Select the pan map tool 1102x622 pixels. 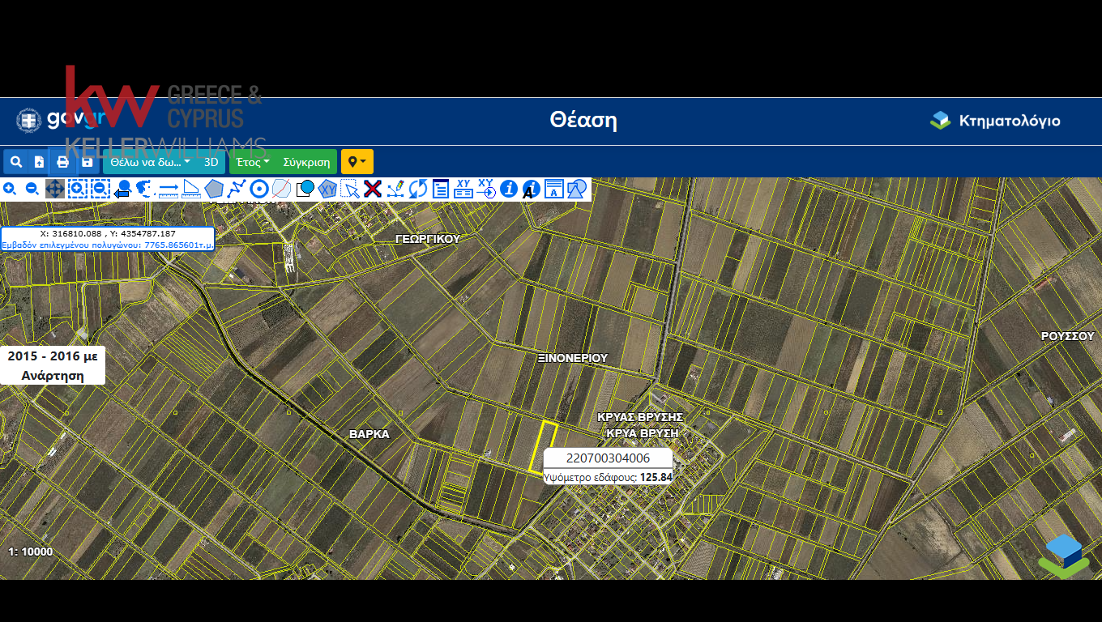[x=55, y=190]
